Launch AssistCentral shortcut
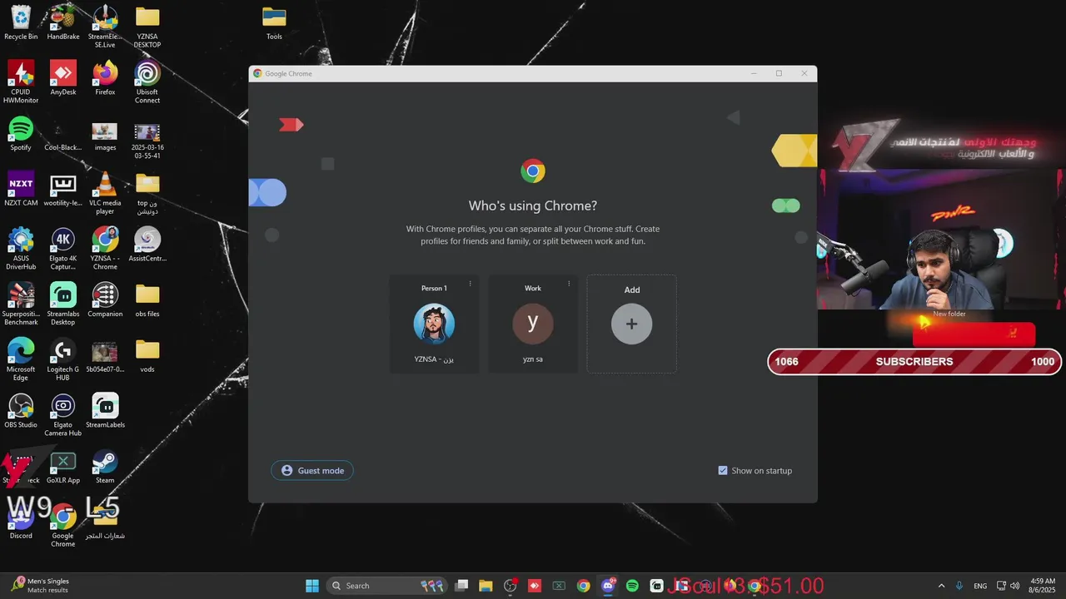 coord(147,245)
